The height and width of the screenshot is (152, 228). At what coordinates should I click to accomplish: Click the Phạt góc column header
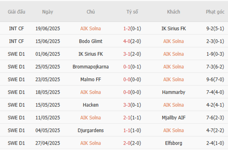tap(215, 12)
